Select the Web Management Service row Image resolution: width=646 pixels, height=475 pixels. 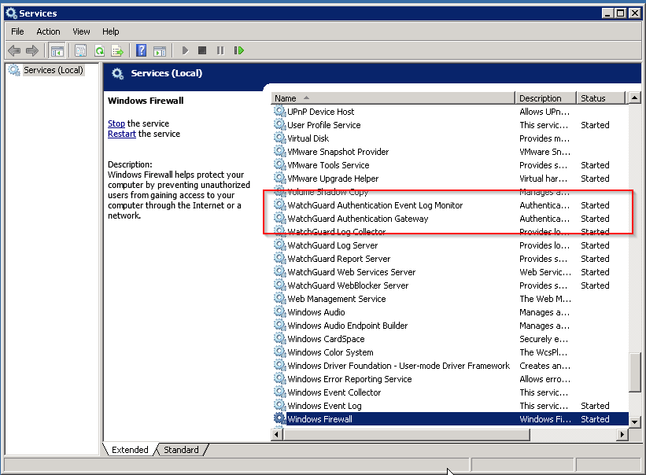pos(450,298)
